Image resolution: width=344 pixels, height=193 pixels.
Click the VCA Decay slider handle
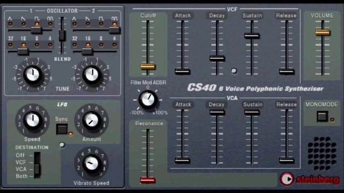tap(217, 112)
